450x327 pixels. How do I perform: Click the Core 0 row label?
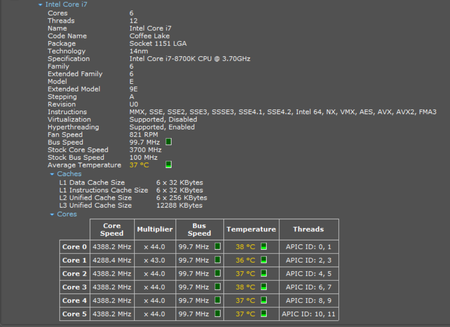pyautogui.click(x=75, y=247)
